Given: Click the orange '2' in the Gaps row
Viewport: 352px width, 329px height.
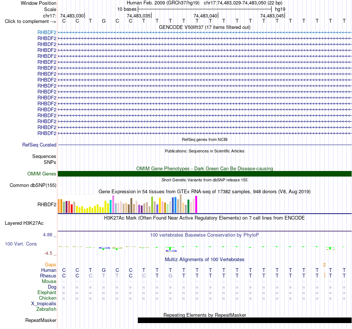Looking at the screenshot, I should click(324, 265).
